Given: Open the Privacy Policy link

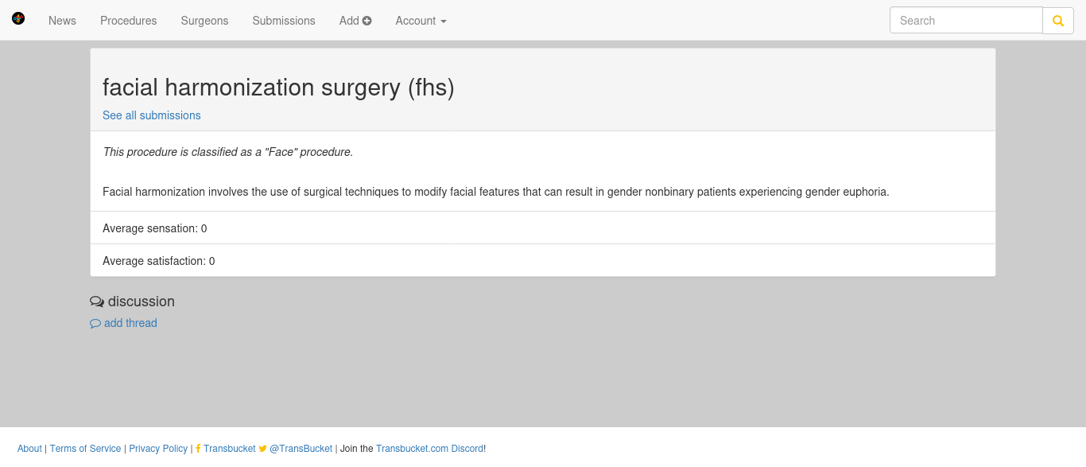Looking at the screenshot, I should point(158,449).
